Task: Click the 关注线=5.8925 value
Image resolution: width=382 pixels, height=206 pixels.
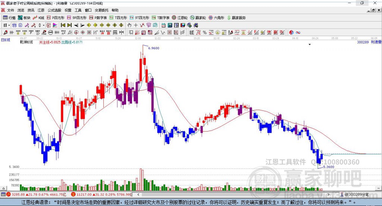Action: point(50,42)
